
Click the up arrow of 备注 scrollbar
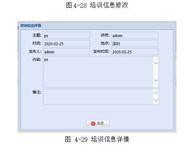156,93
